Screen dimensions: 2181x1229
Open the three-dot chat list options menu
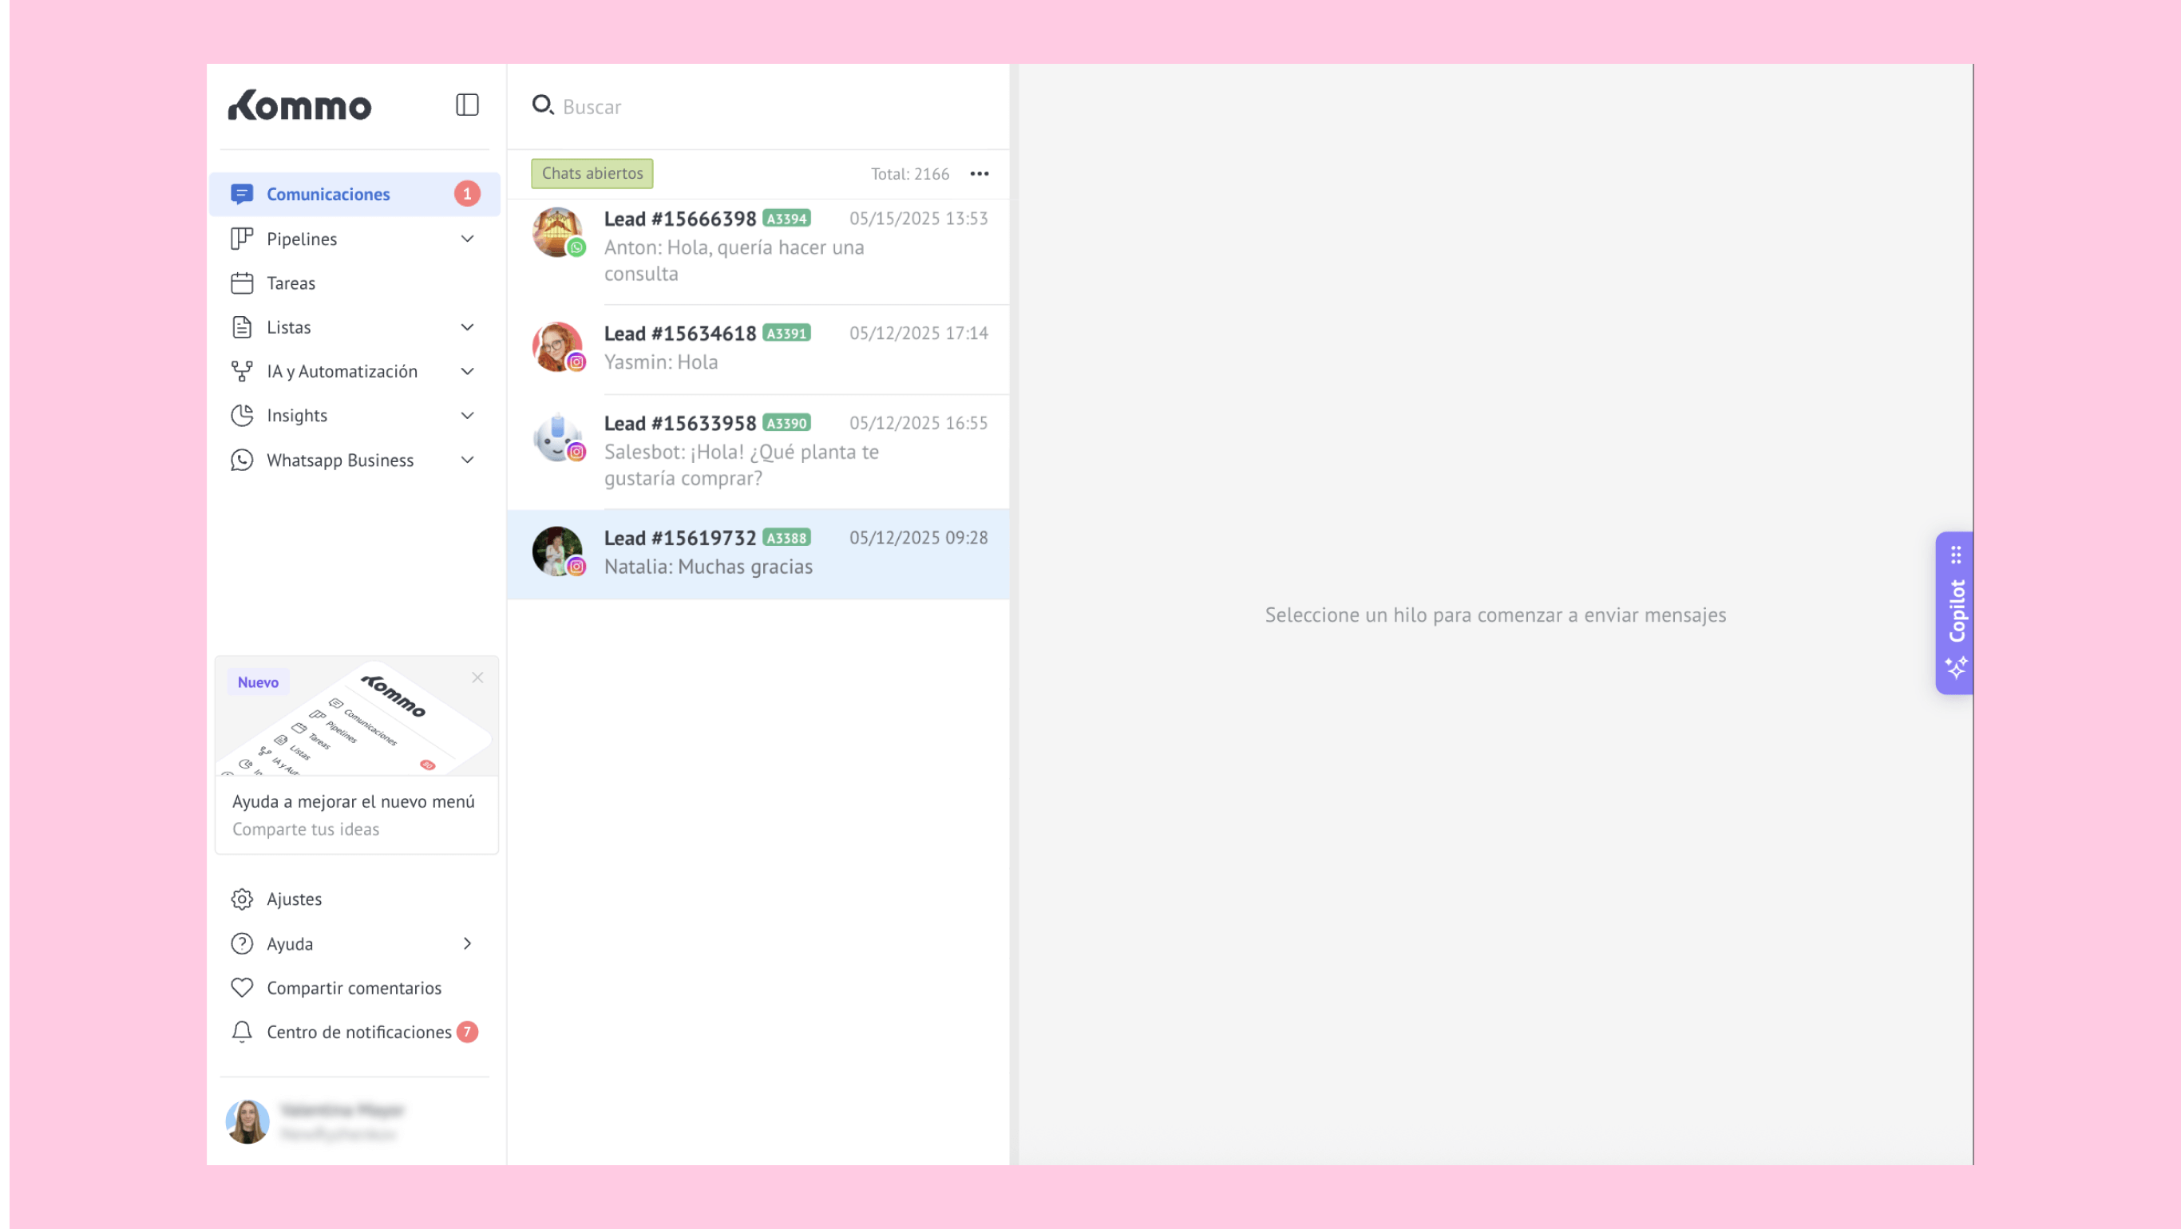click(979, 173)
